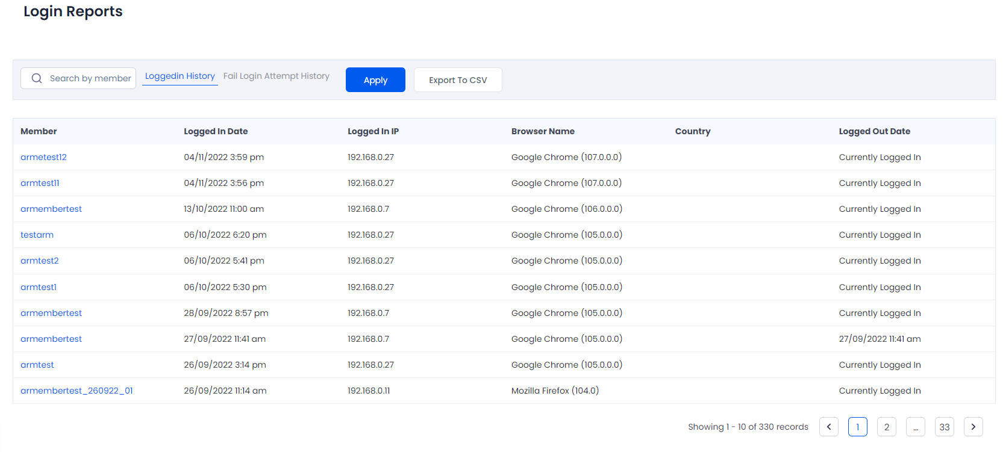
Task: Jump to last page 33
Action: point(945,427)
